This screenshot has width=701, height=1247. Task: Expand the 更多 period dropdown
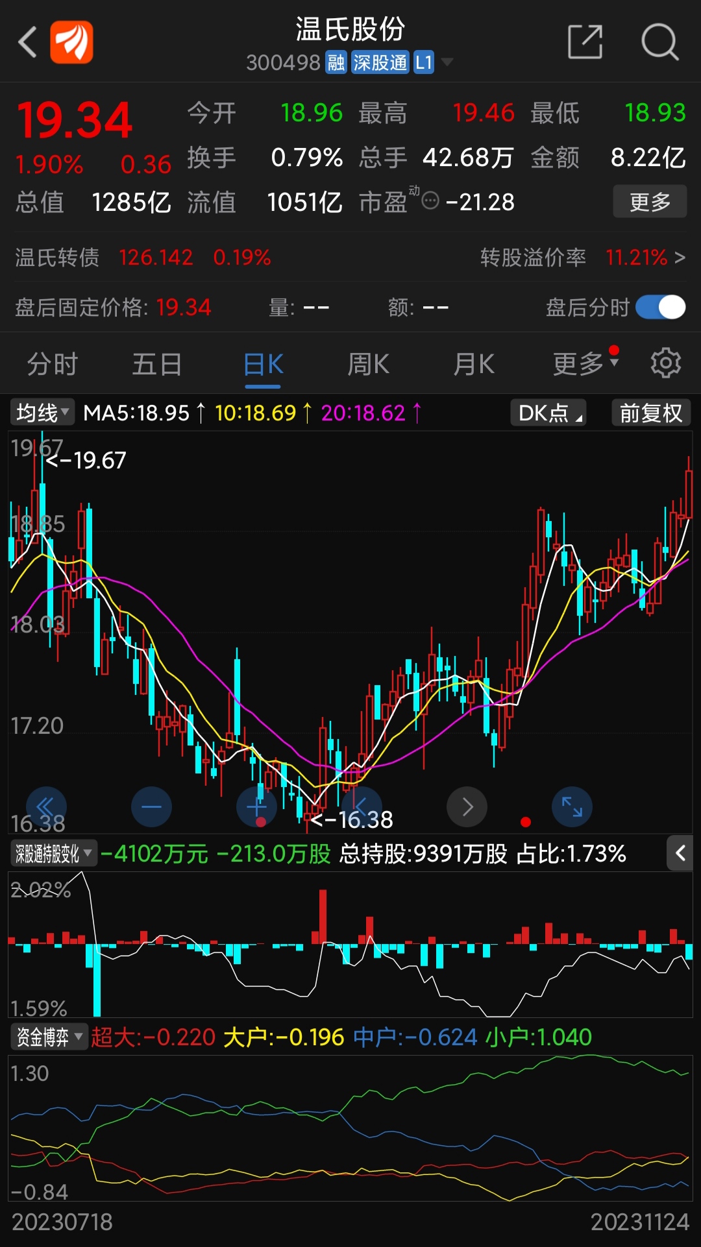(x=585, y=363)
